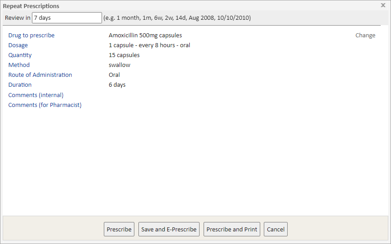The width and height of the screenshot is (391, 244).
Task: Choose Prescribe and Print
Action: (231, 229)
